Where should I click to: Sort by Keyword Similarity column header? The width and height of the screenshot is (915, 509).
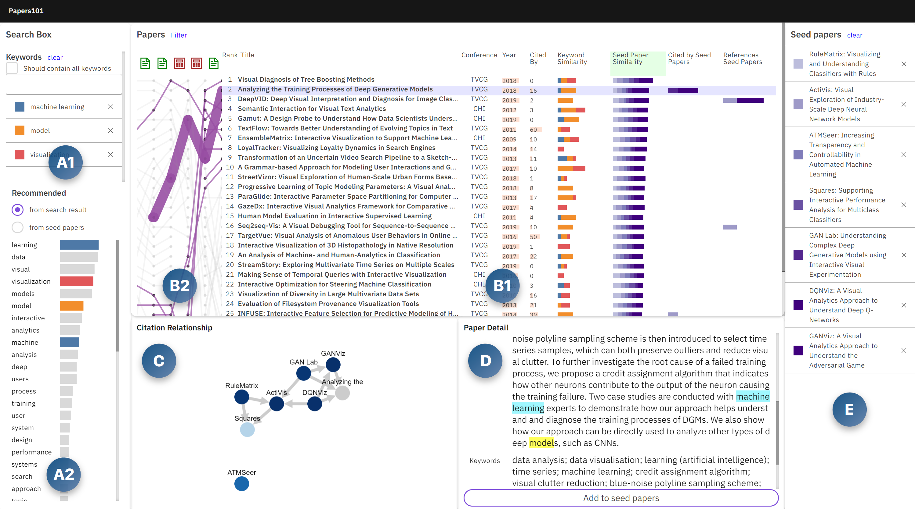point(572,59)
